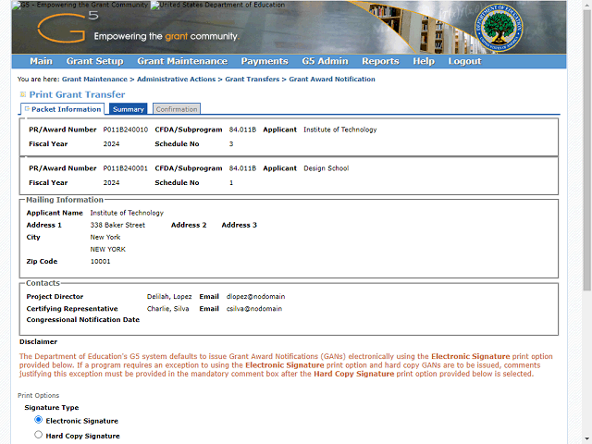The image size is (592, 444).
Task: Click the zip code 10001
Action: pyautogui.click(x=101, y=261)
